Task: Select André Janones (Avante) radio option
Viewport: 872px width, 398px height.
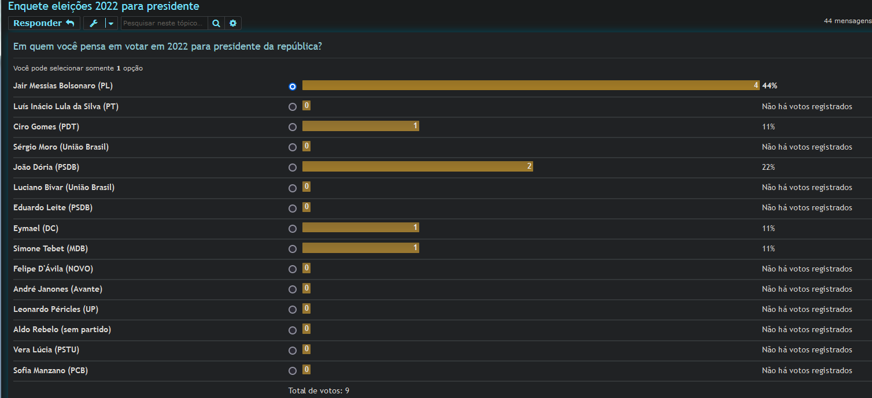Action: 293,289
